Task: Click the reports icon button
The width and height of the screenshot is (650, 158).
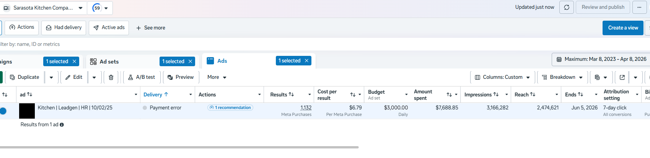Action: coord(597,77)
